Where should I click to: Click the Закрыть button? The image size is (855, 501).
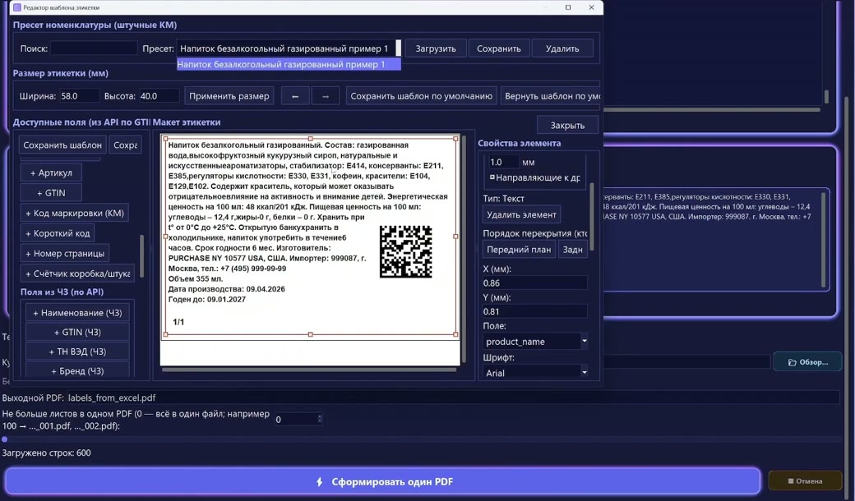pyautogui.click(x=567, y=125)
